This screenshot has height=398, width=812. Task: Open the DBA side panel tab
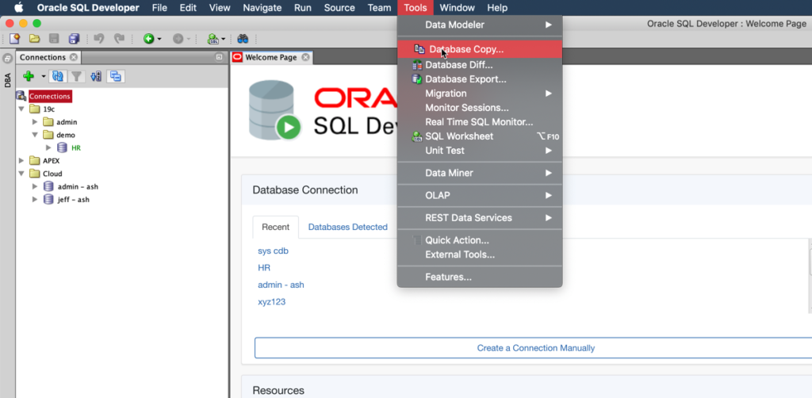(7, 80)
